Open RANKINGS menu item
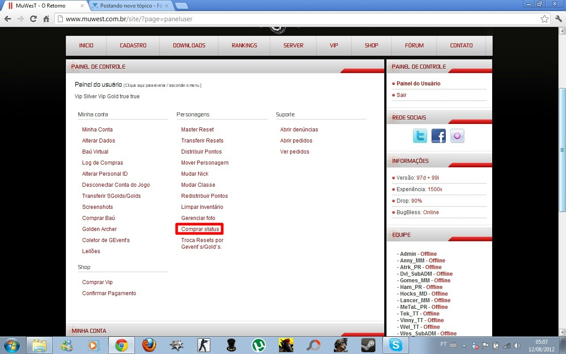566x354 pixels. point(244,46)
